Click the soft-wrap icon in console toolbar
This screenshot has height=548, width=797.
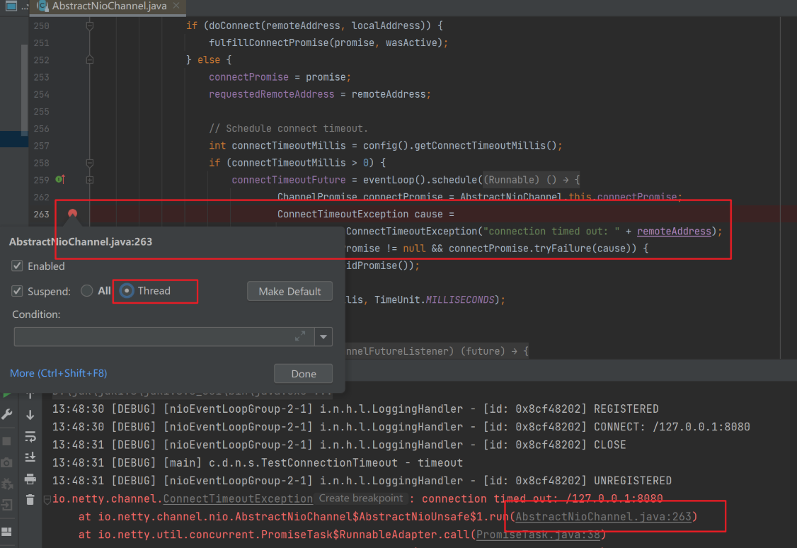pyautogui.click(x=30, y=436)
